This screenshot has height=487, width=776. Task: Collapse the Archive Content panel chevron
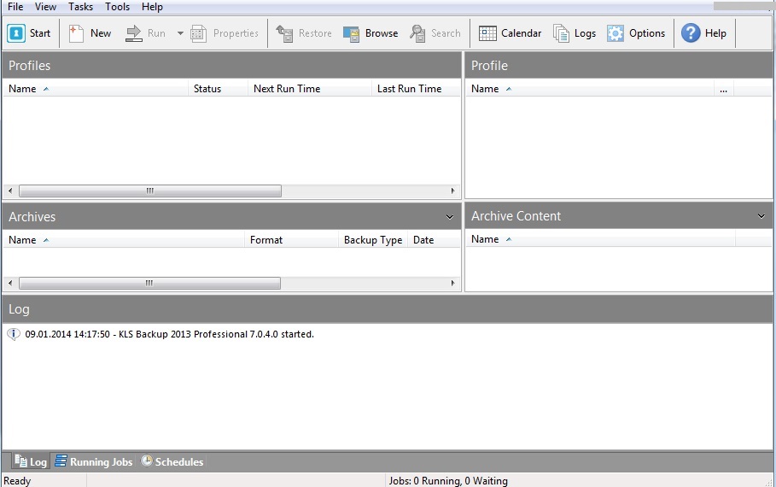pyautogui.click(x=761, y=216)
